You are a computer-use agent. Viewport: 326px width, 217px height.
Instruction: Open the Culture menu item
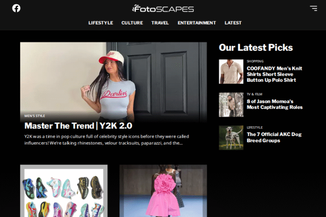(x=132, y=23)
